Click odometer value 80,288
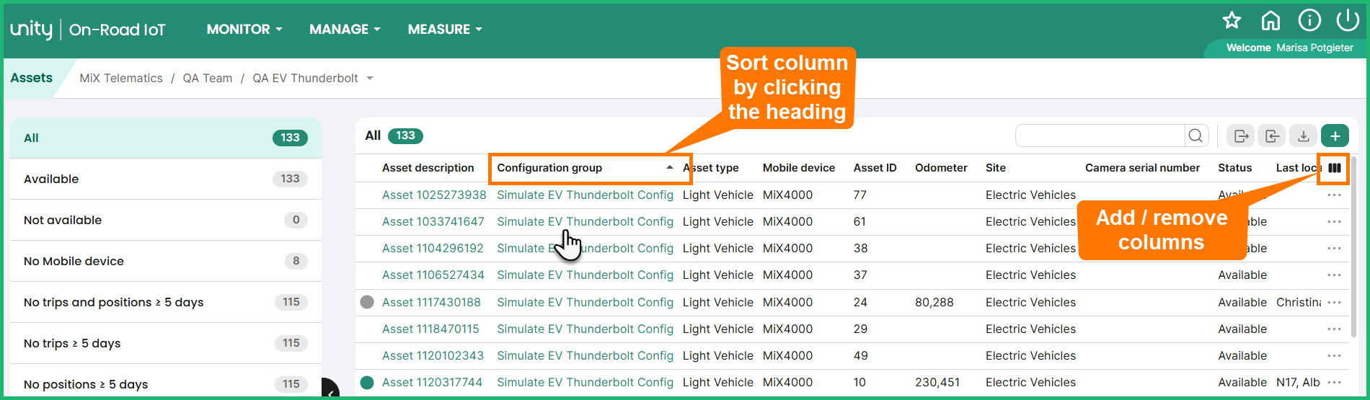The height and width of the screenshot is (400, 1370). coord(934,303)
